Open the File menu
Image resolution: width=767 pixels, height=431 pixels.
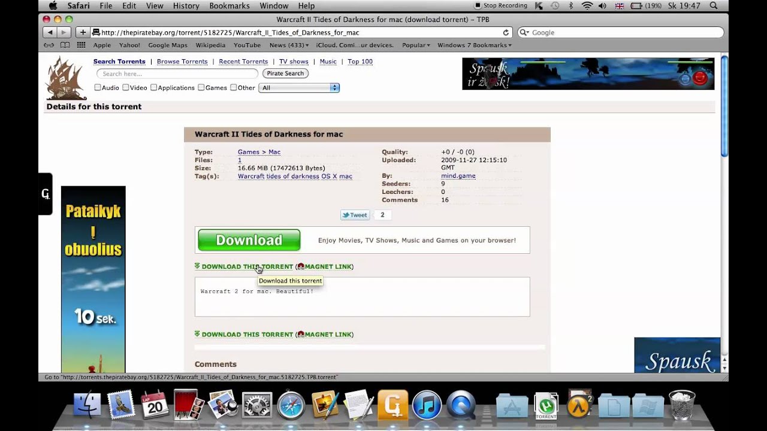(x=106, y=6)
